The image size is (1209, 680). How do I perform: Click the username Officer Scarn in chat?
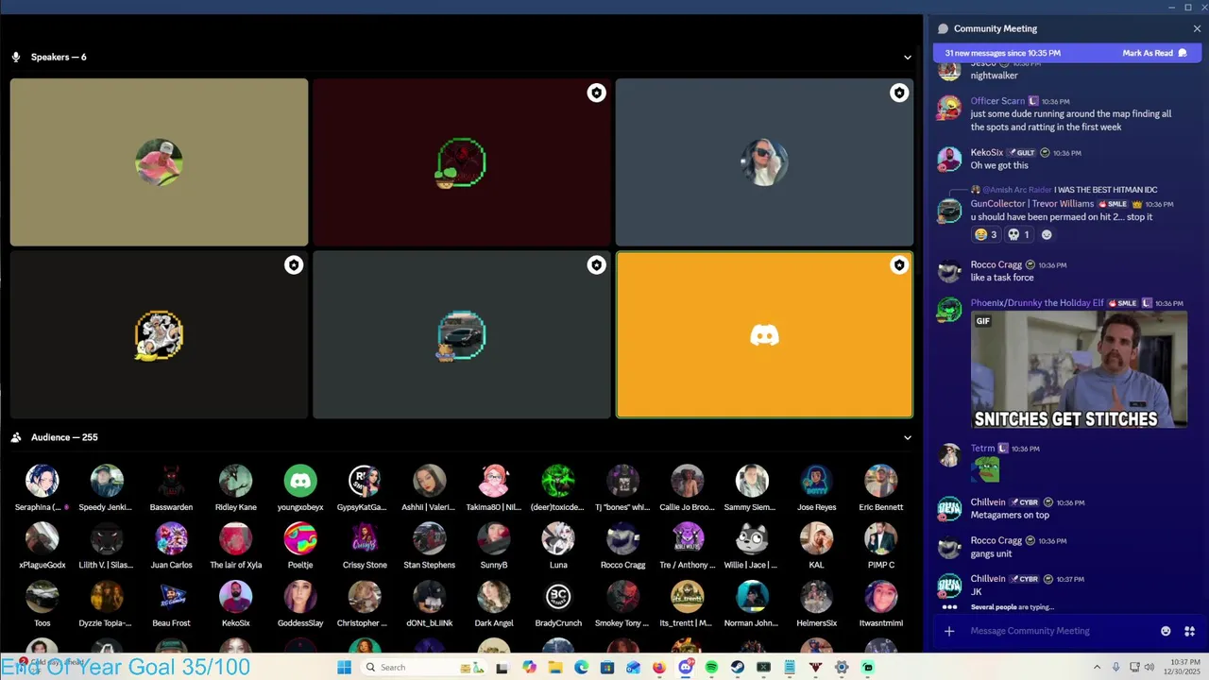coord(997,101)
